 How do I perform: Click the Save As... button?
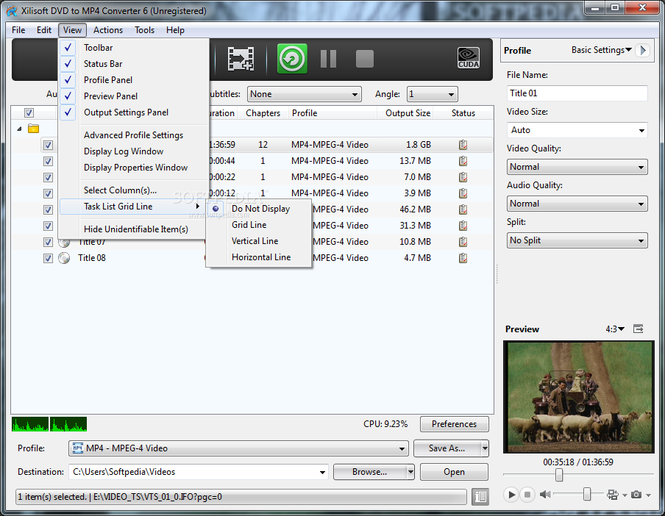(447, 448)
